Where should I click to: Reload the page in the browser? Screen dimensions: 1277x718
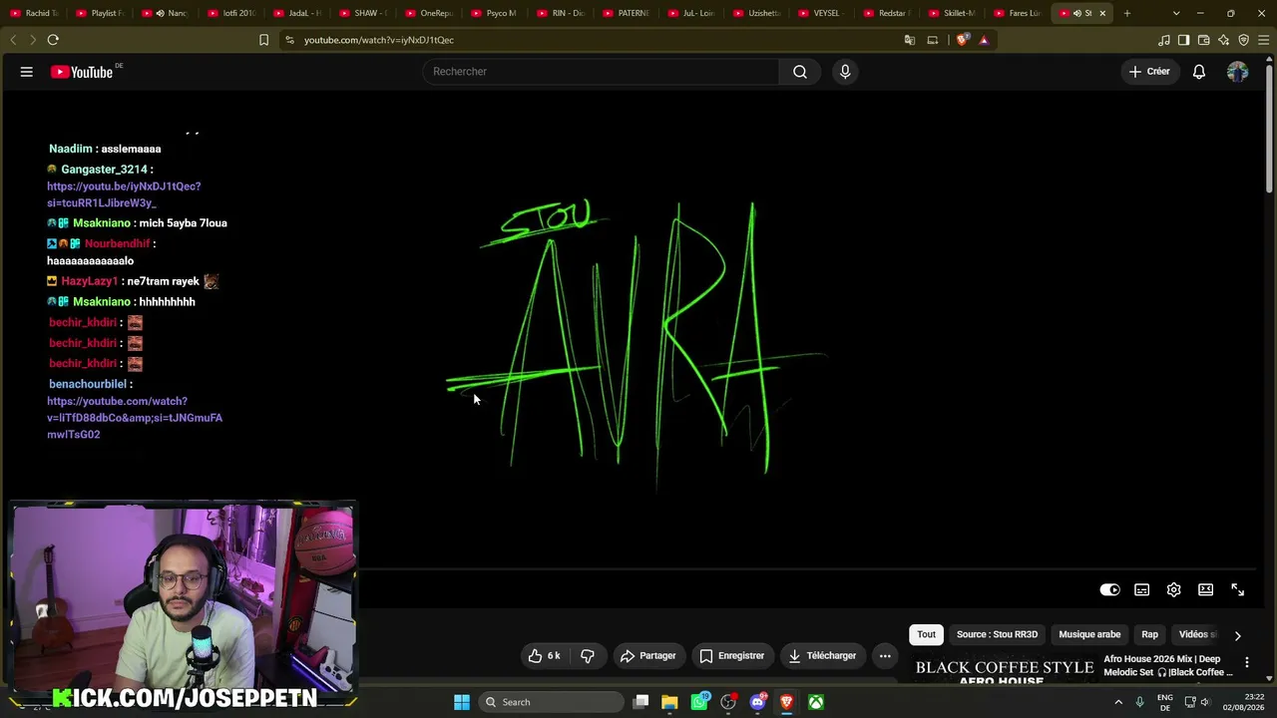(x=53, y=40)
